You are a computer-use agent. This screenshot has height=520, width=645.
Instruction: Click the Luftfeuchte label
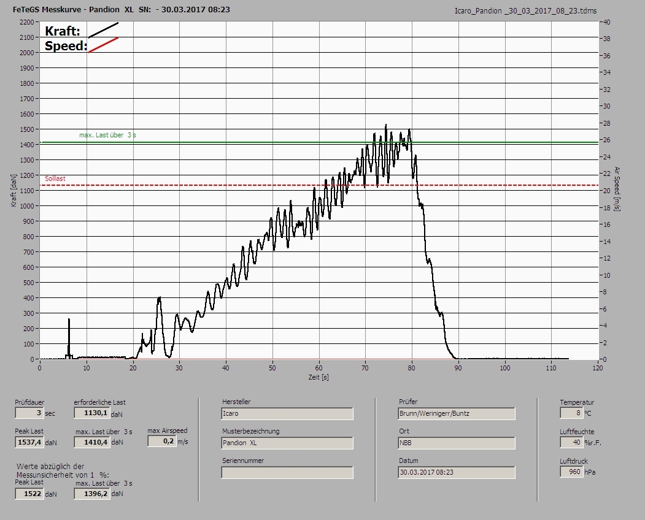click(x=577, y=432)
